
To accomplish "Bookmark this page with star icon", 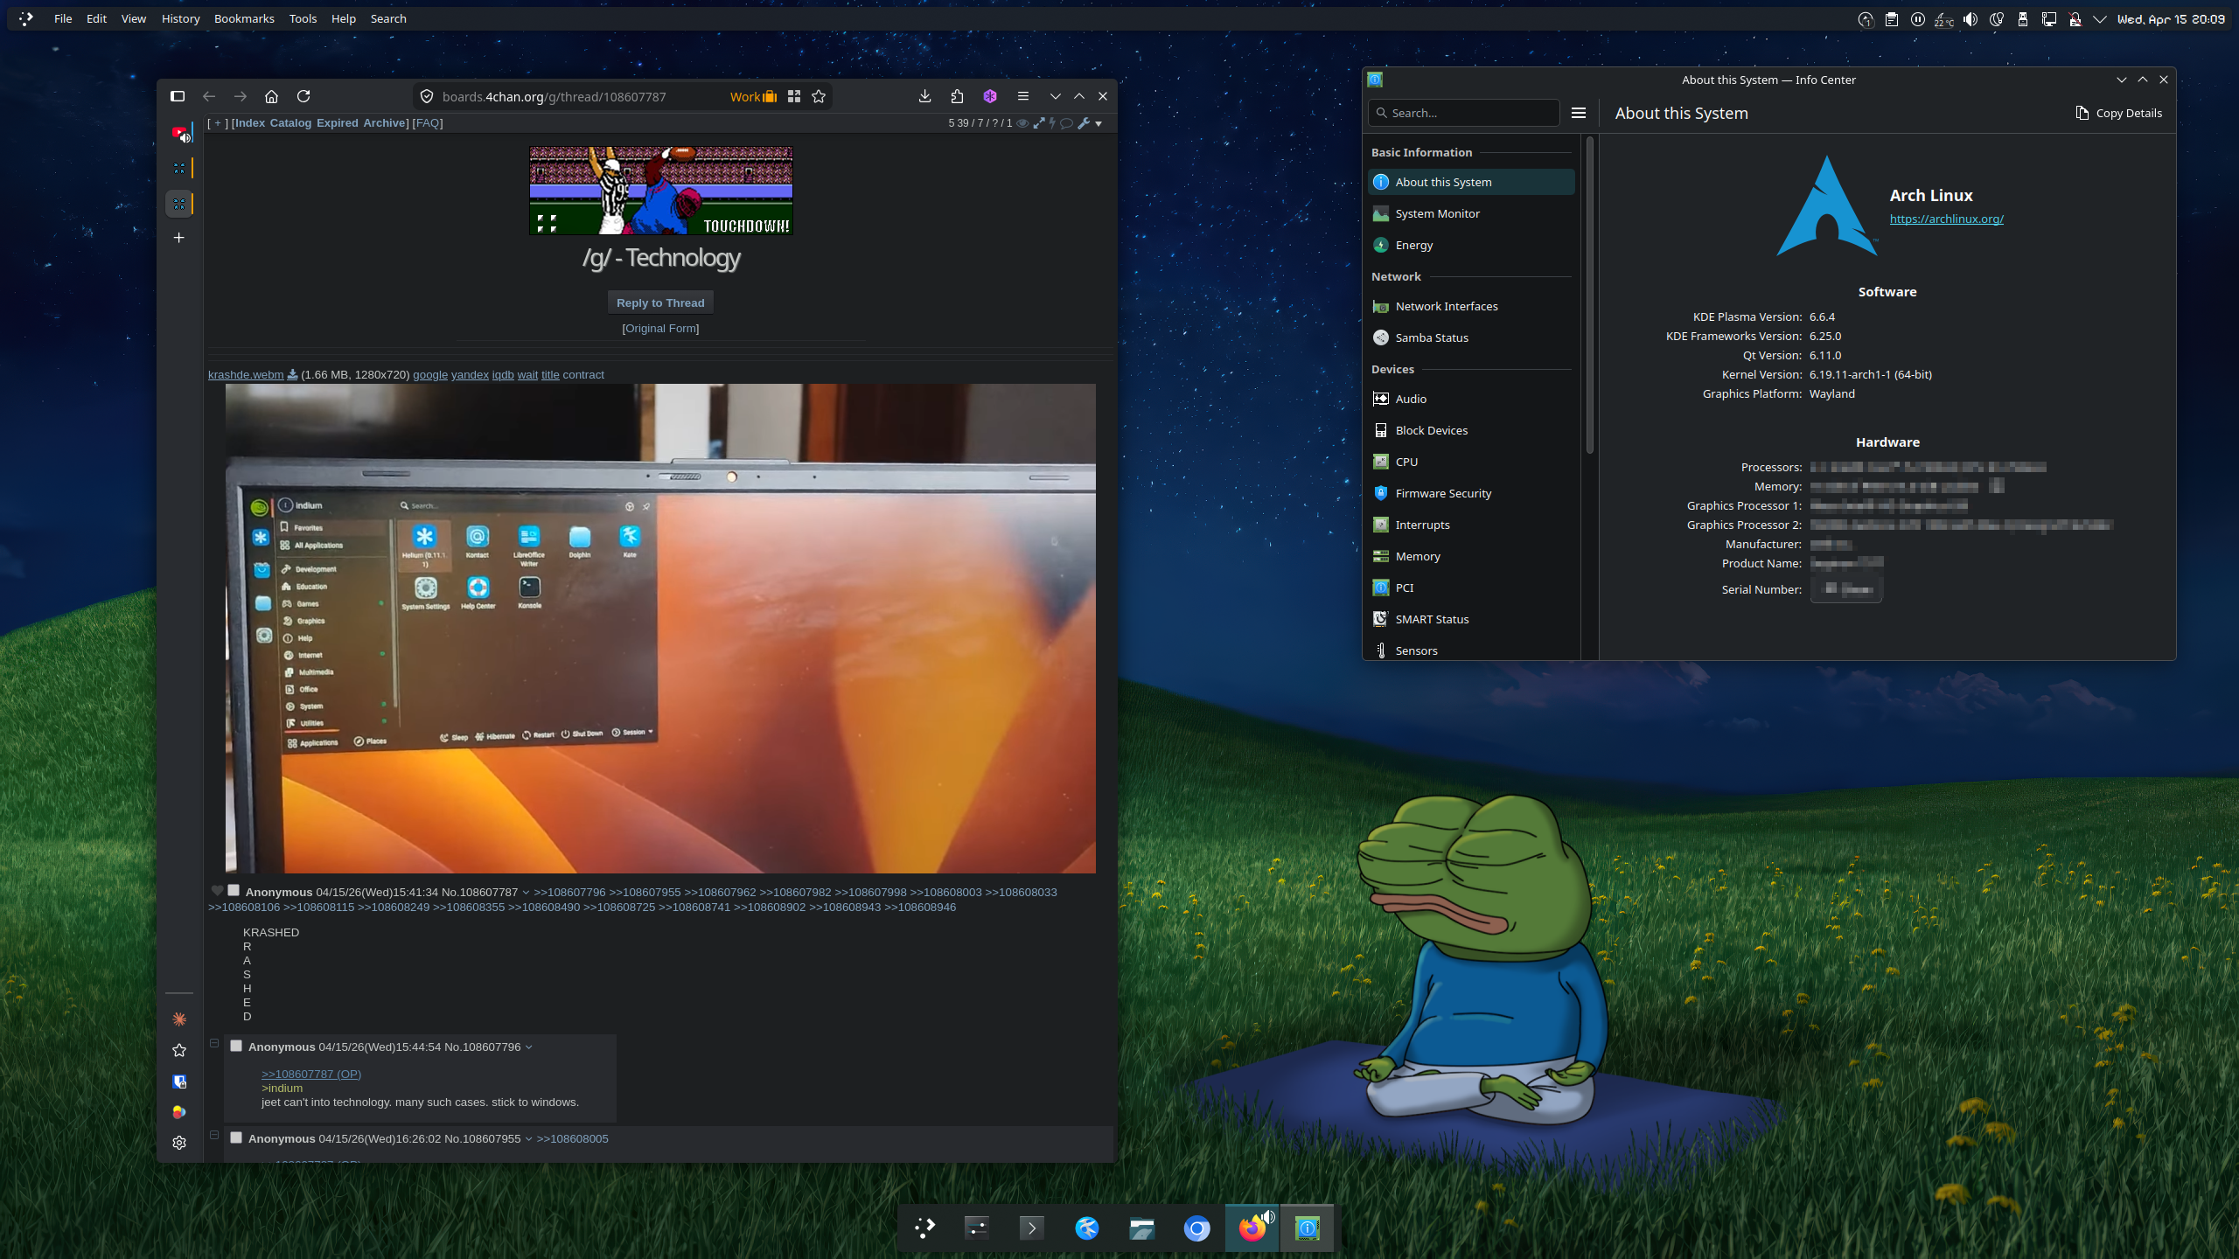I will (819, 96).
